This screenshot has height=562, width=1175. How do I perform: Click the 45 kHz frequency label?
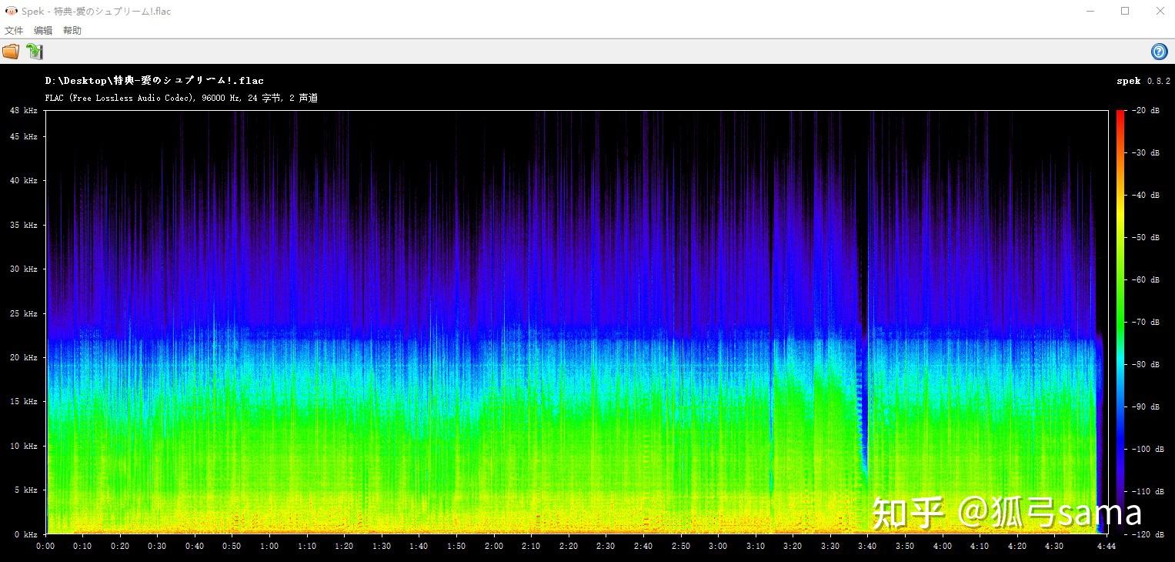[23, 137]
